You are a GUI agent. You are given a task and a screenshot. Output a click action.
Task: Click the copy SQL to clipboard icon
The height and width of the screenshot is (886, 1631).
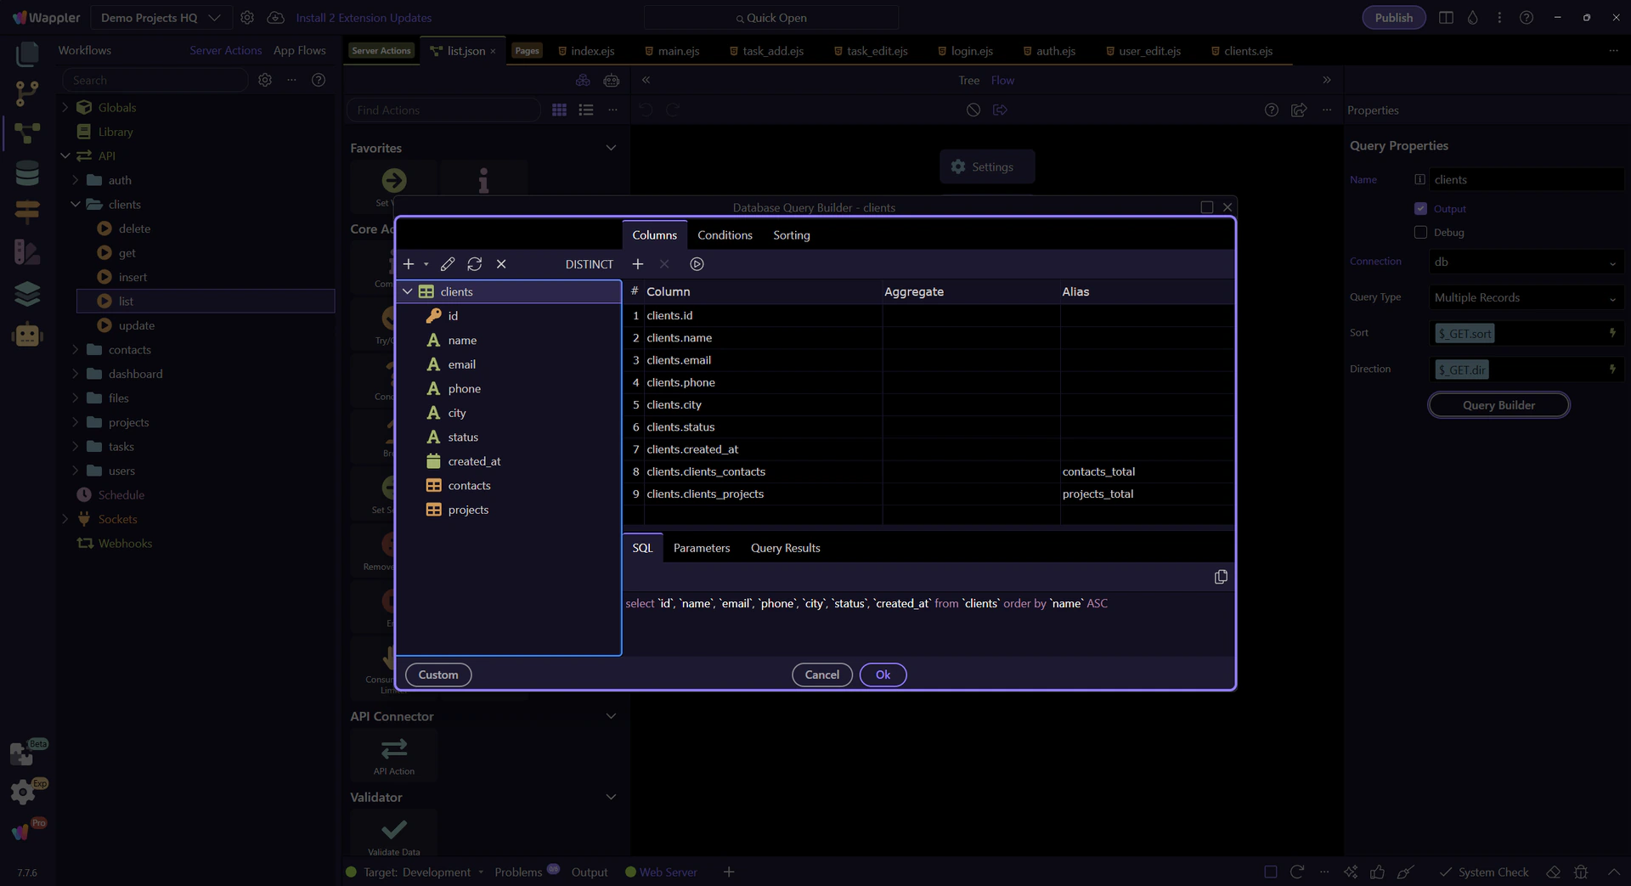tap(1221, 577)
